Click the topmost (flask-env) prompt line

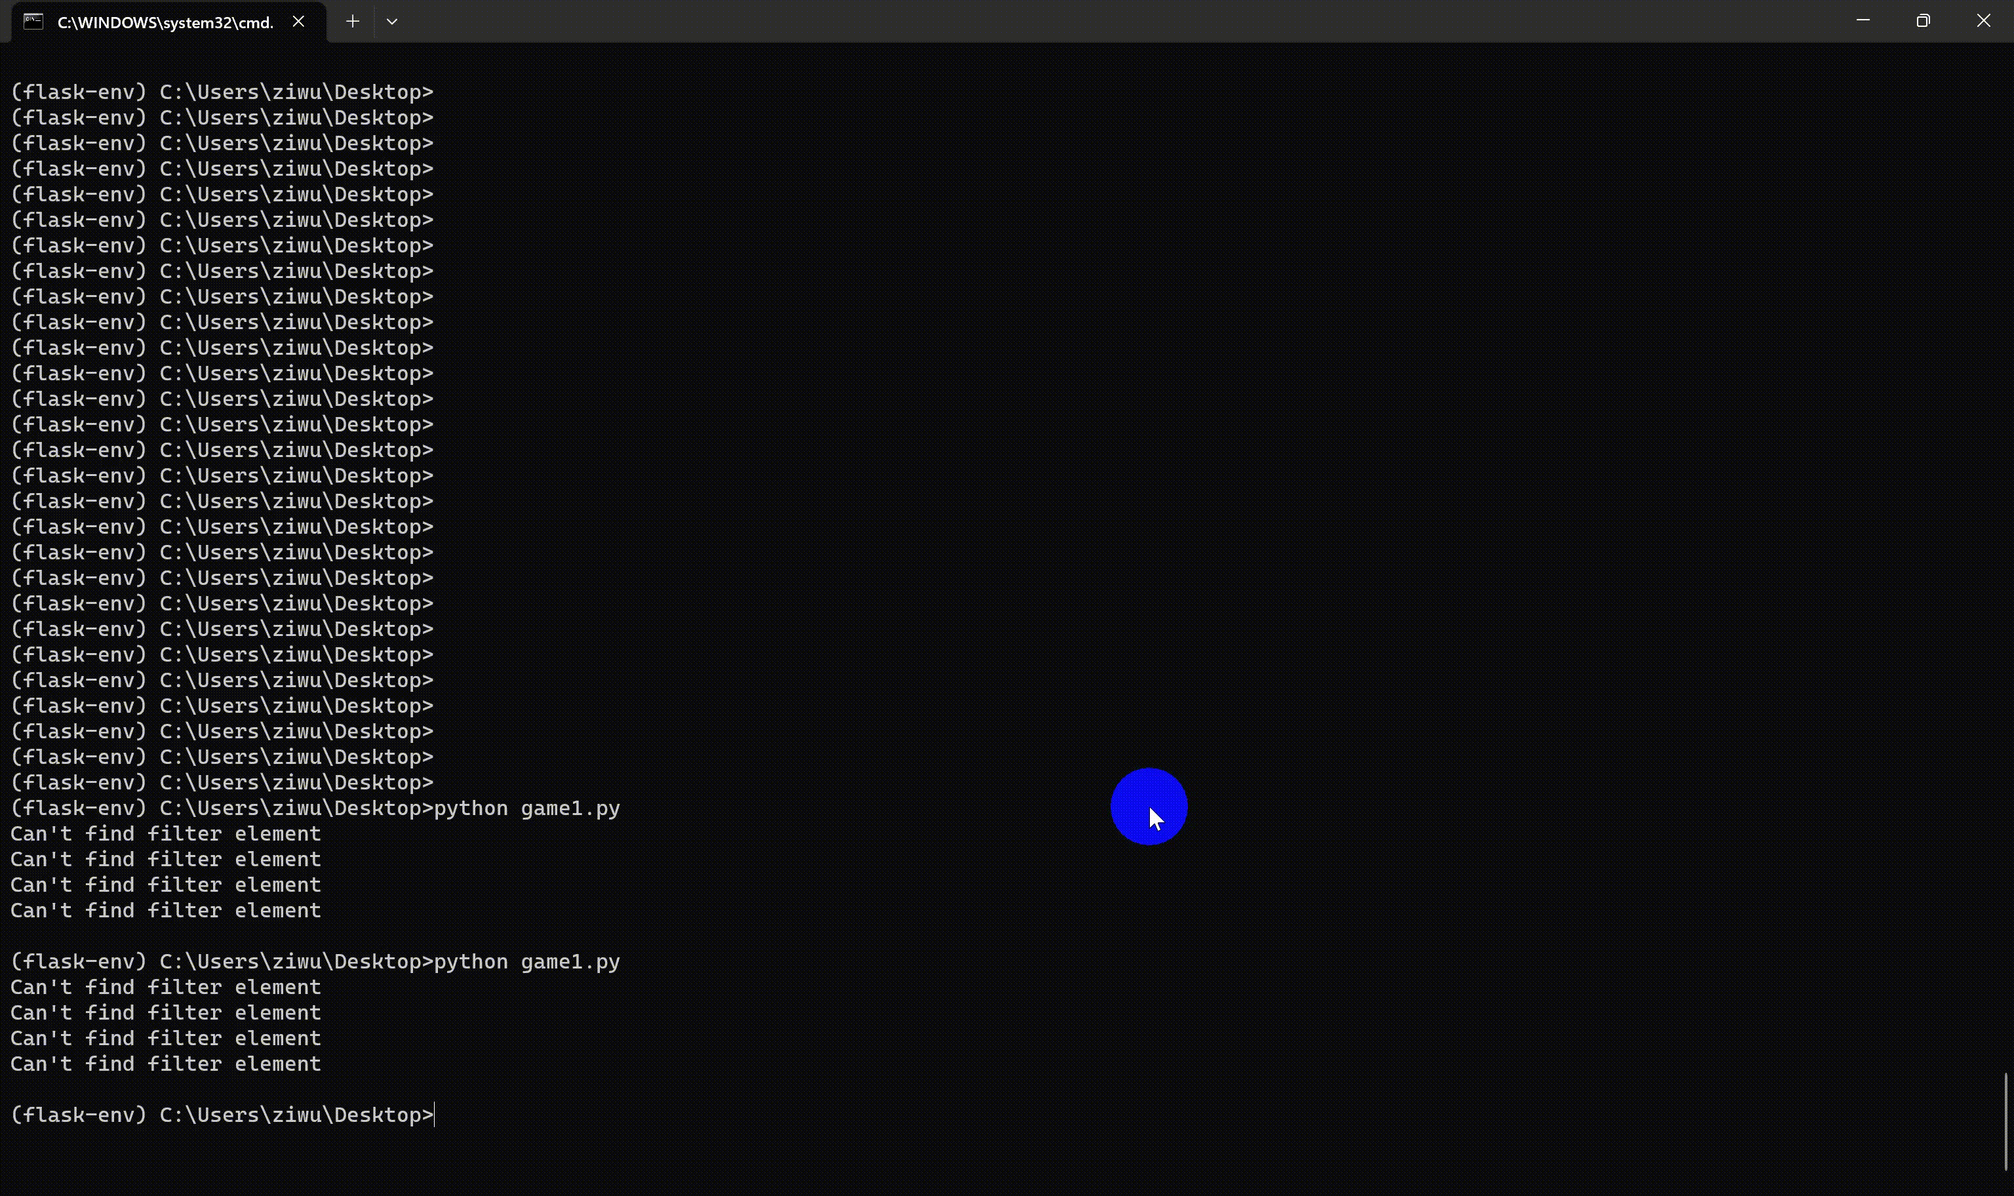tap(222, 92)
